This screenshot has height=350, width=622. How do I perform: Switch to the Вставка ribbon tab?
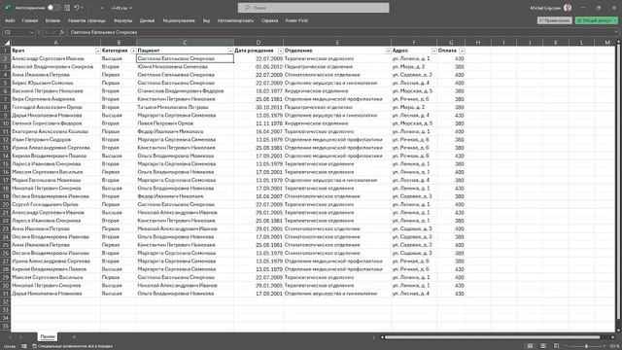[x=52, y=20]
